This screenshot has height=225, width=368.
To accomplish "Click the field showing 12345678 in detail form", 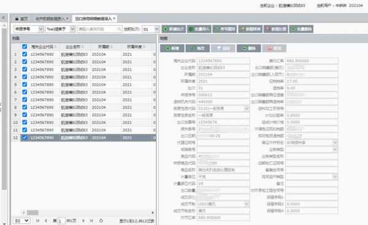I will point(223,122).
